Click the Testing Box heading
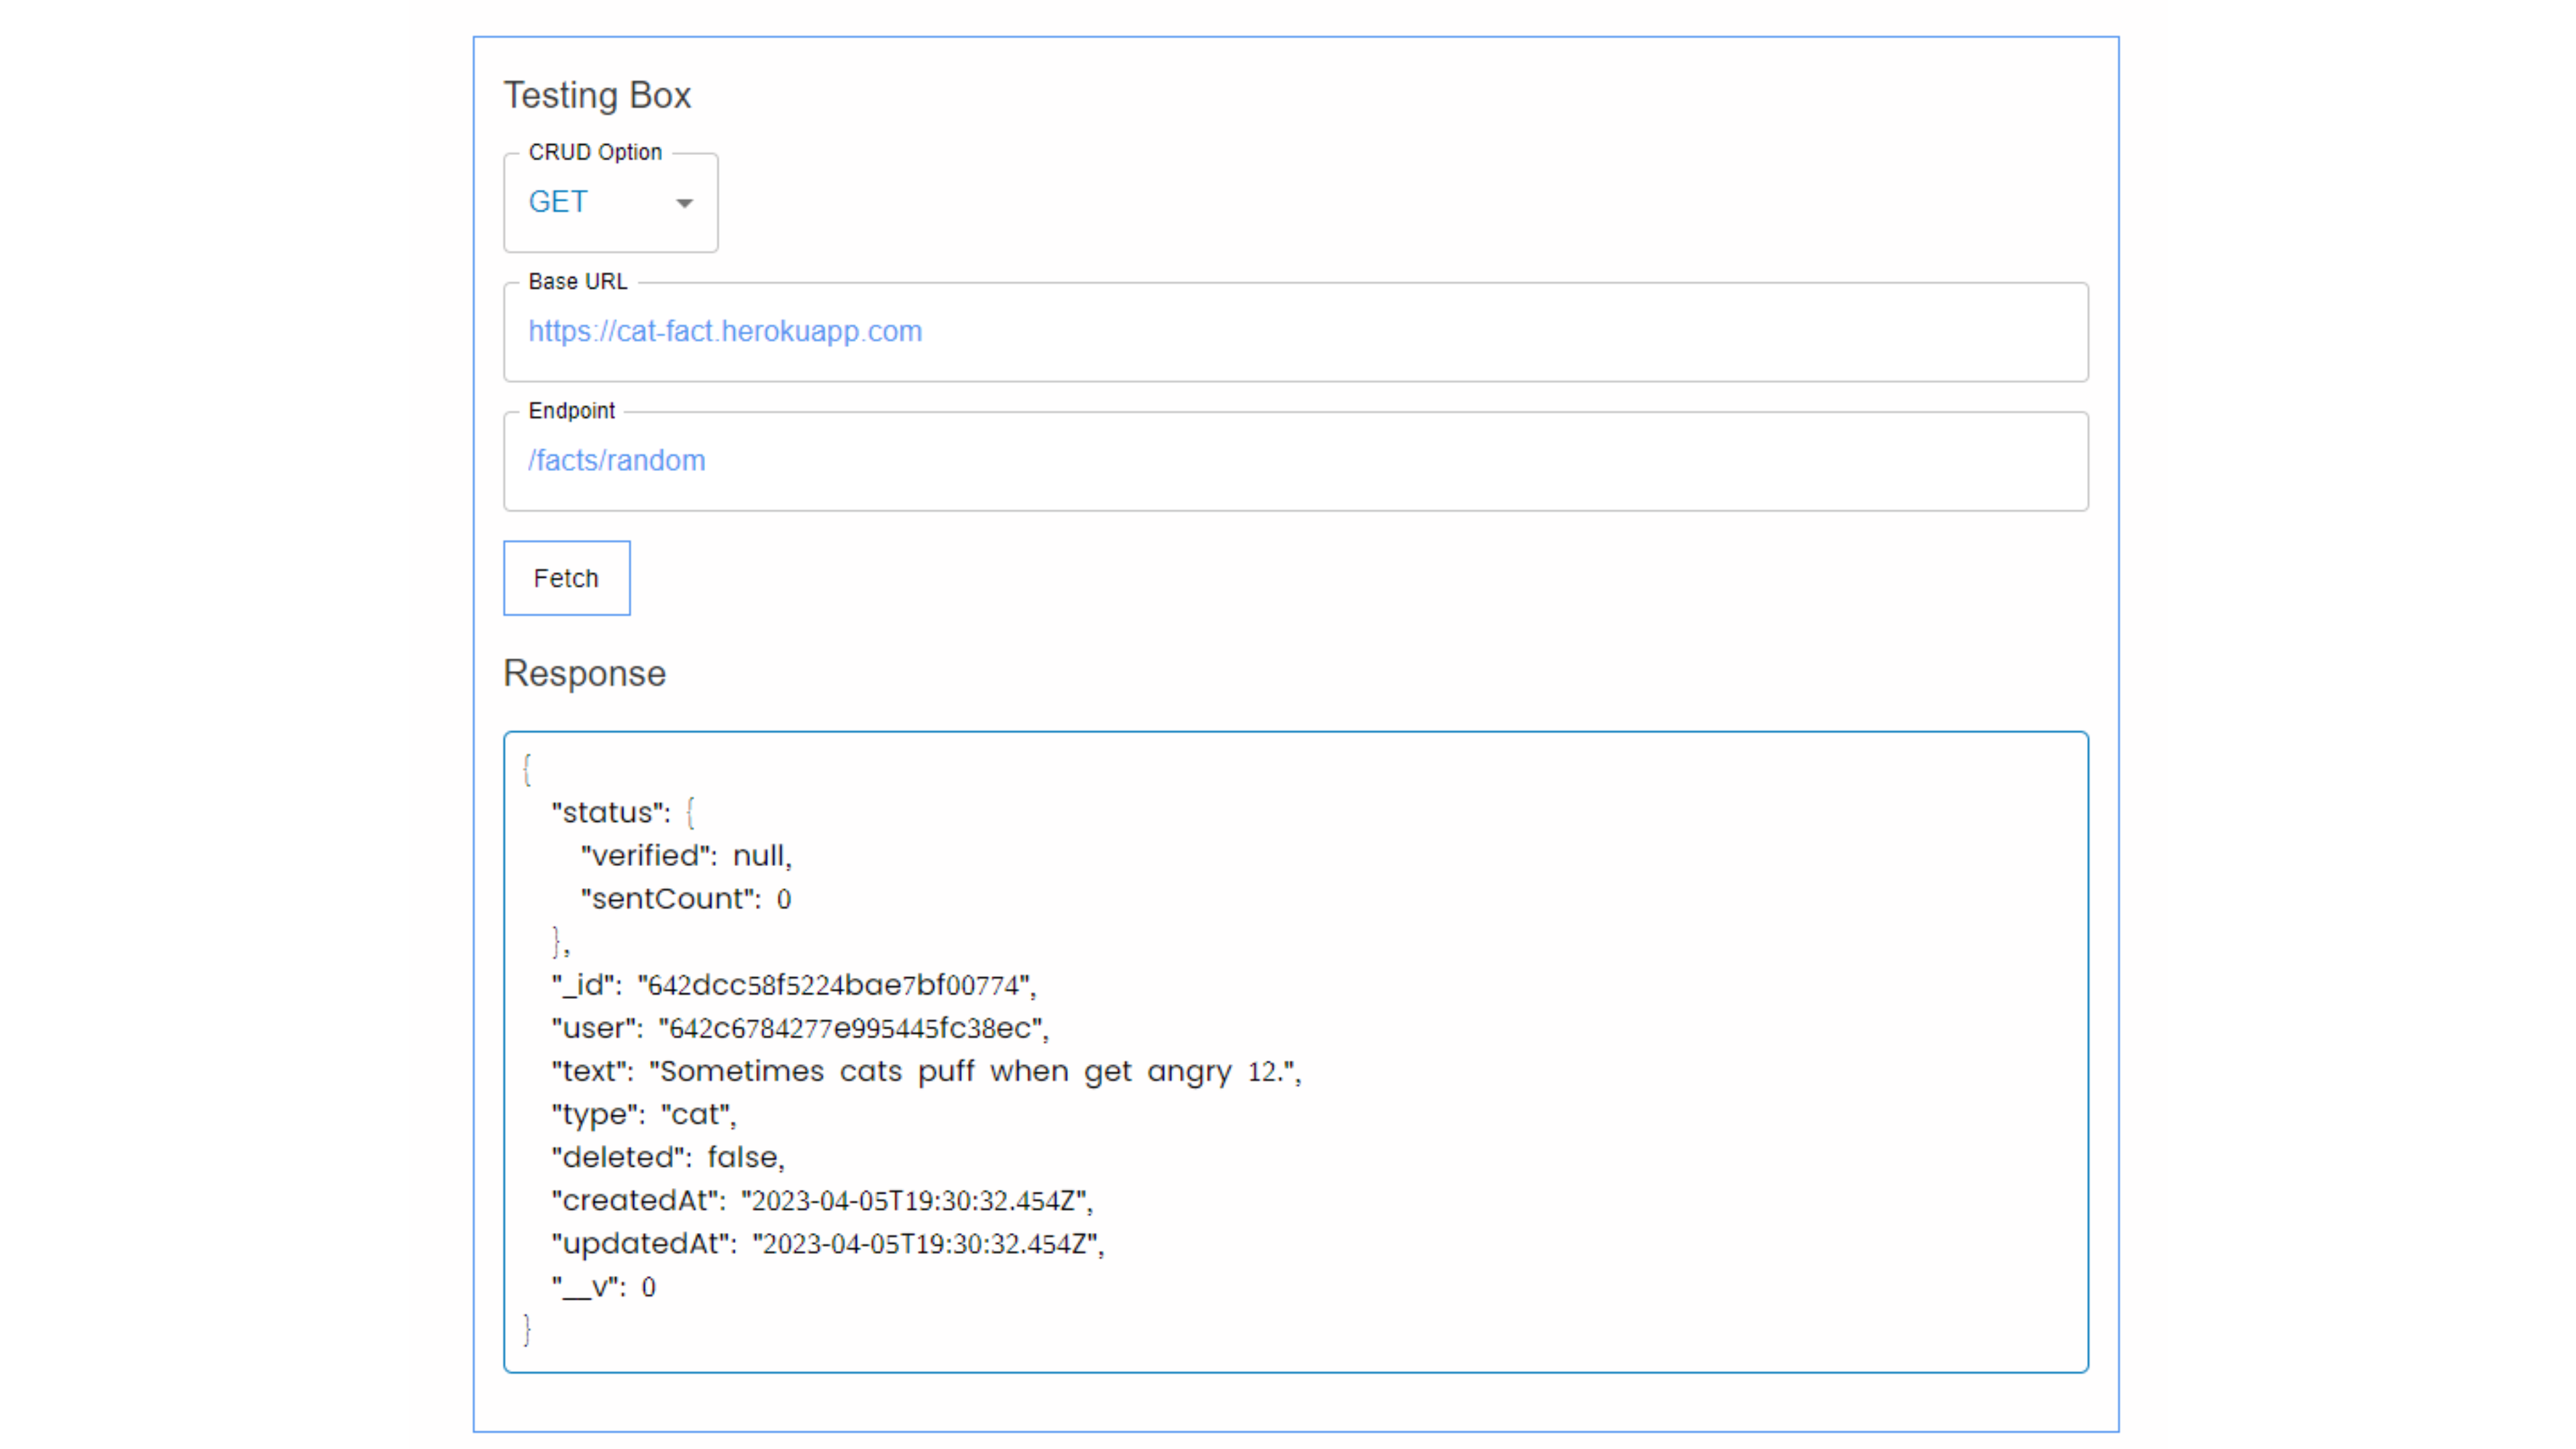2576x1449 pixels. coord(597,96)
